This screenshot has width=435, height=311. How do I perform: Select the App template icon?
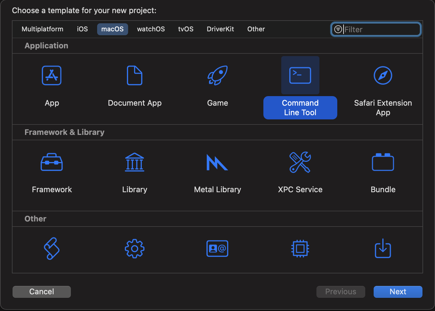[x=52, y=76]
